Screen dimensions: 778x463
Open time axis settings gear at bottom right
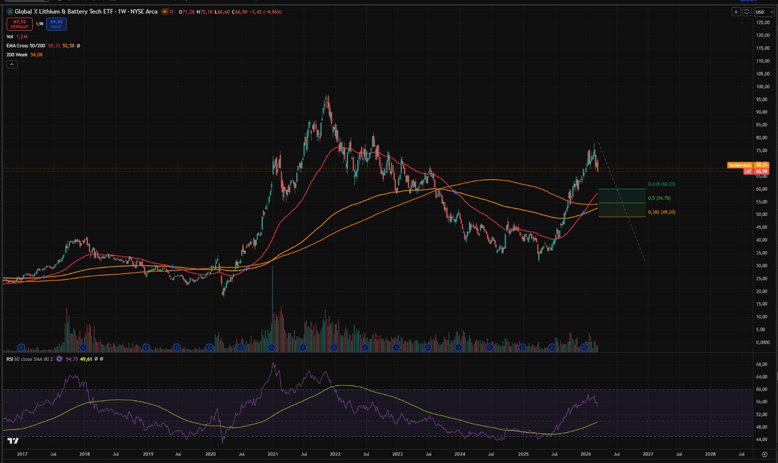[x=764, y=454]
